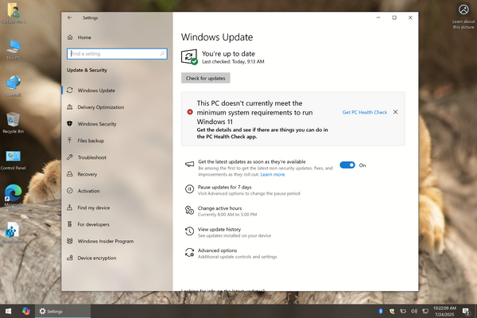Open the Activation page
The image size is (477, 318).
117,191
